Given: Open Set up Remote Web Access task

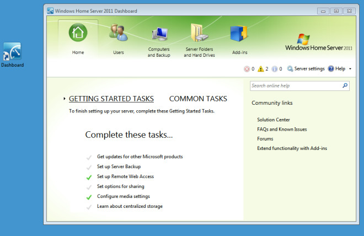Looking at the screenshot, I should click(125, 176).
